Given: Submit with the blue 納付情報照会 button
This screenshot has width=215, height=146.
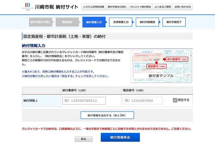Looking at the screenshot, I should 120,137.
